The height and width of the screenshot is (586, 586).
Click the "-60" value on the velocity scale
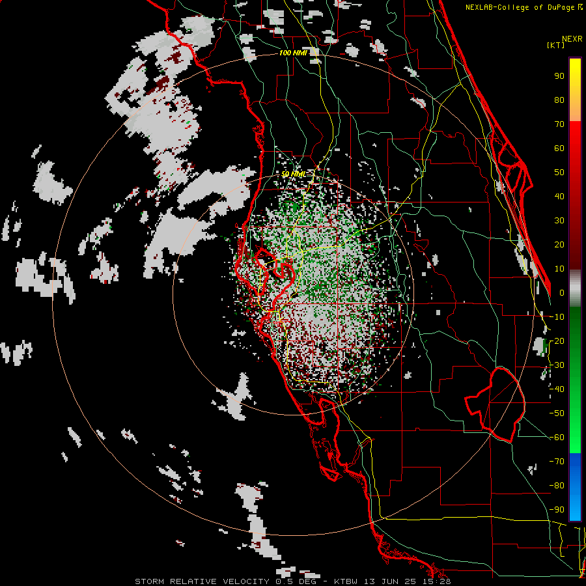(x=557, y=438)
